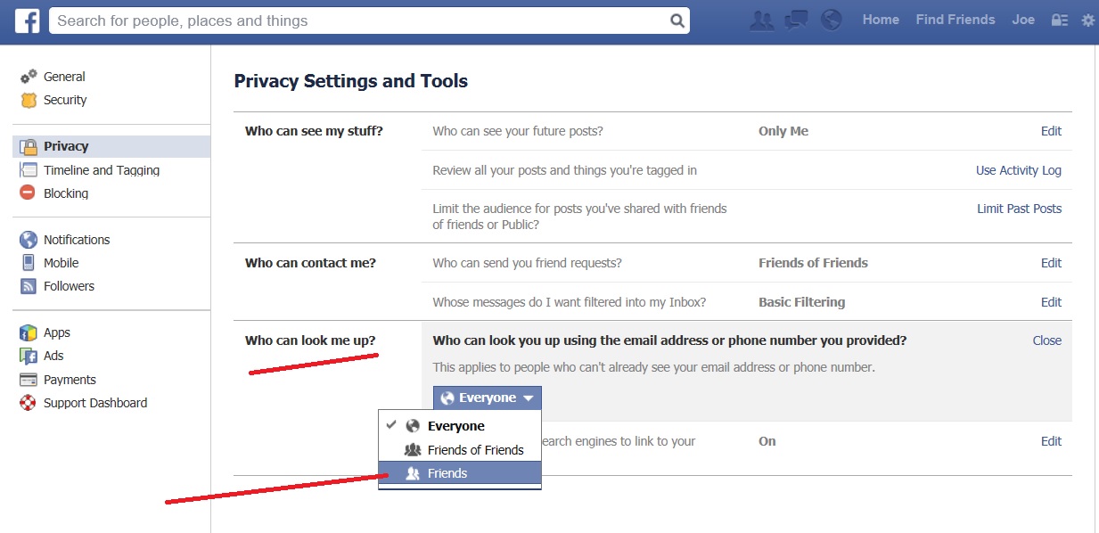Edit who can send friend requests
The height and width of the screenshot is (533, 1099).
click(x=1051, y=263)
